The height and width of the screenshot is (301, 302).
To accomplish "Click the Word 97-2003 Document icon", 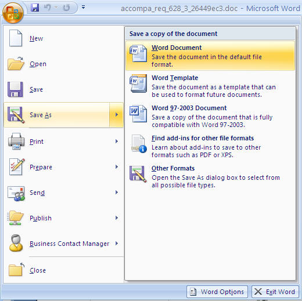I will (138, 114).
